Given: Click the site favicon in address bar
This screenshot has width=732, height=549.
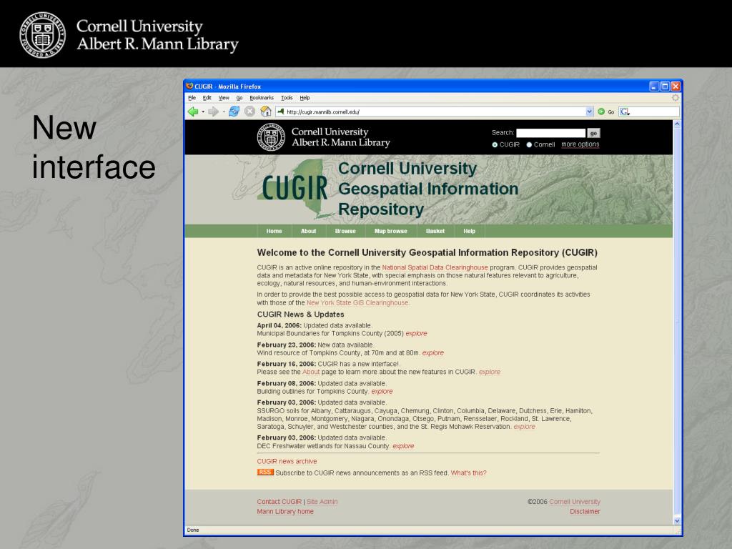Looking at the screenshot, I should point(280,112).
